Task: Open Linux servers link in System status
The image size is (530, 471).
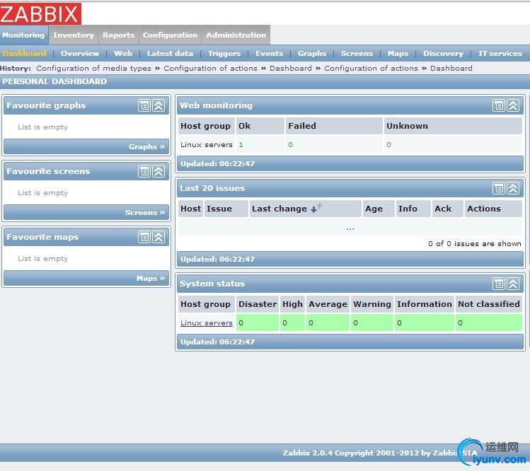Action: click(207, 322)
